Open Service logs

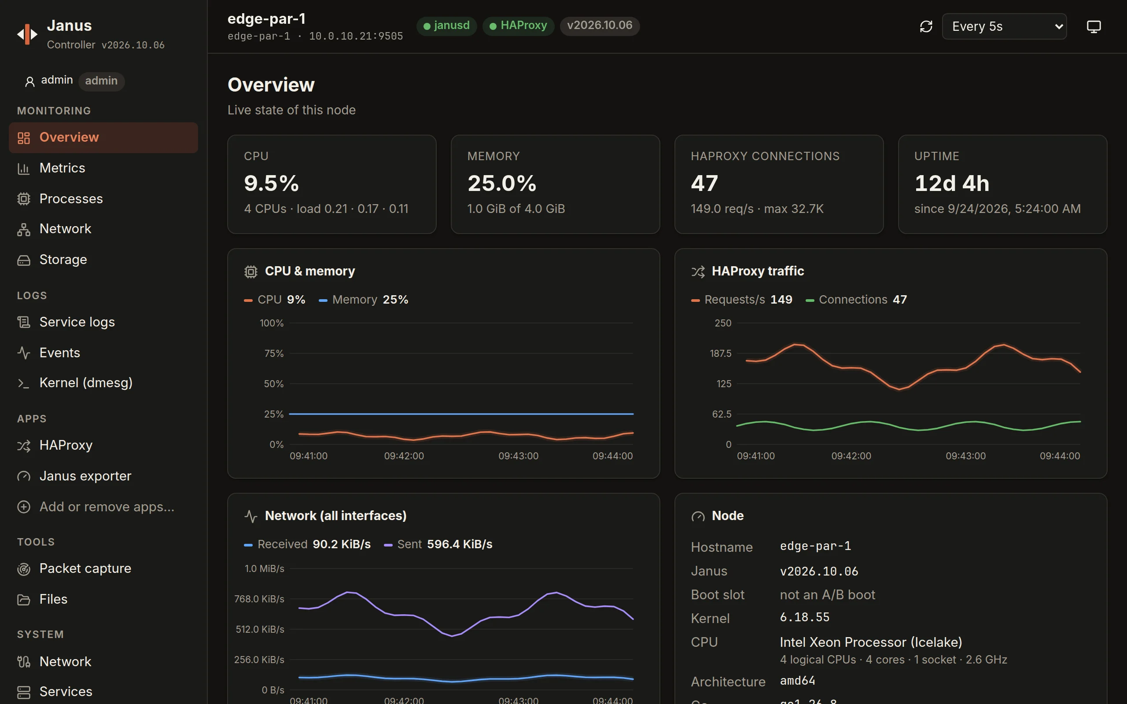click(x=103, y=322)
